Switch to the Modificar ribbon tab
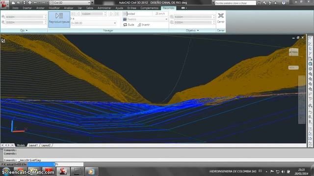The image size is (314, 176). tap(54, 8)
